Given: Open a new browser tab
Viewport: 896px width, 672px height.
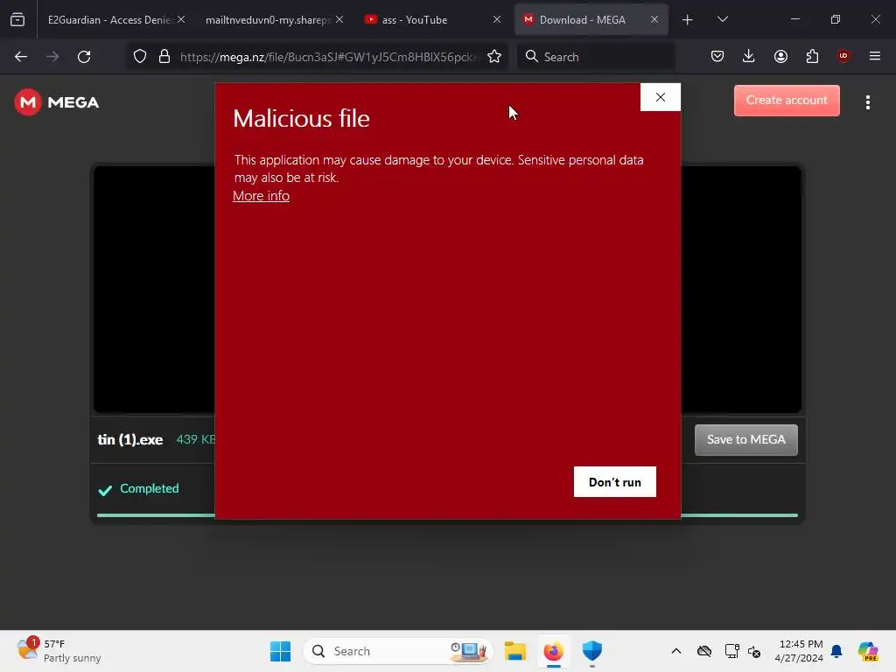Looking at the screenshot, I should tap(688, 20).
